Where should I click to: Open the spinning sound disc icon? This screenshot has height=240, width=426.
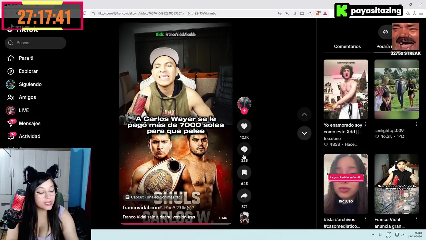point(244,218)
